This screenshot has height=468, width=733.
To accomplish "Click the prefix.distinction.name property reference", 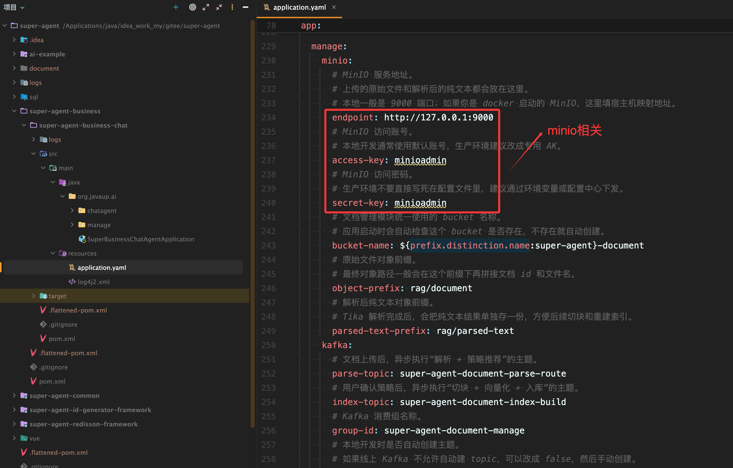I will (x=469, y=246).
